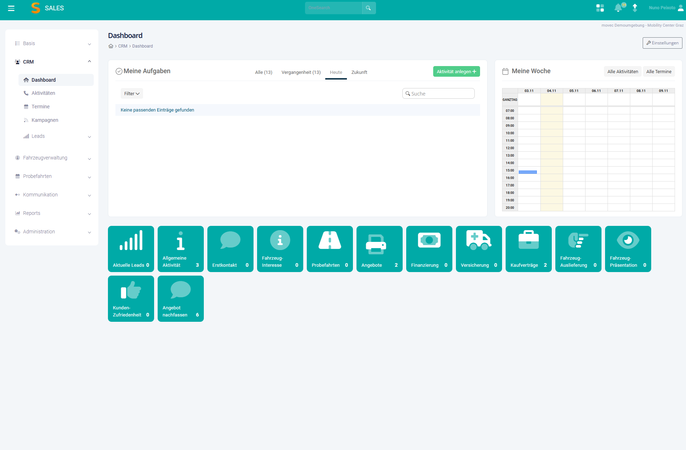The height and width of the screenshot is (450, 686).
Task: Click the OneSearch magnifier button
Action: pos(369,8)
